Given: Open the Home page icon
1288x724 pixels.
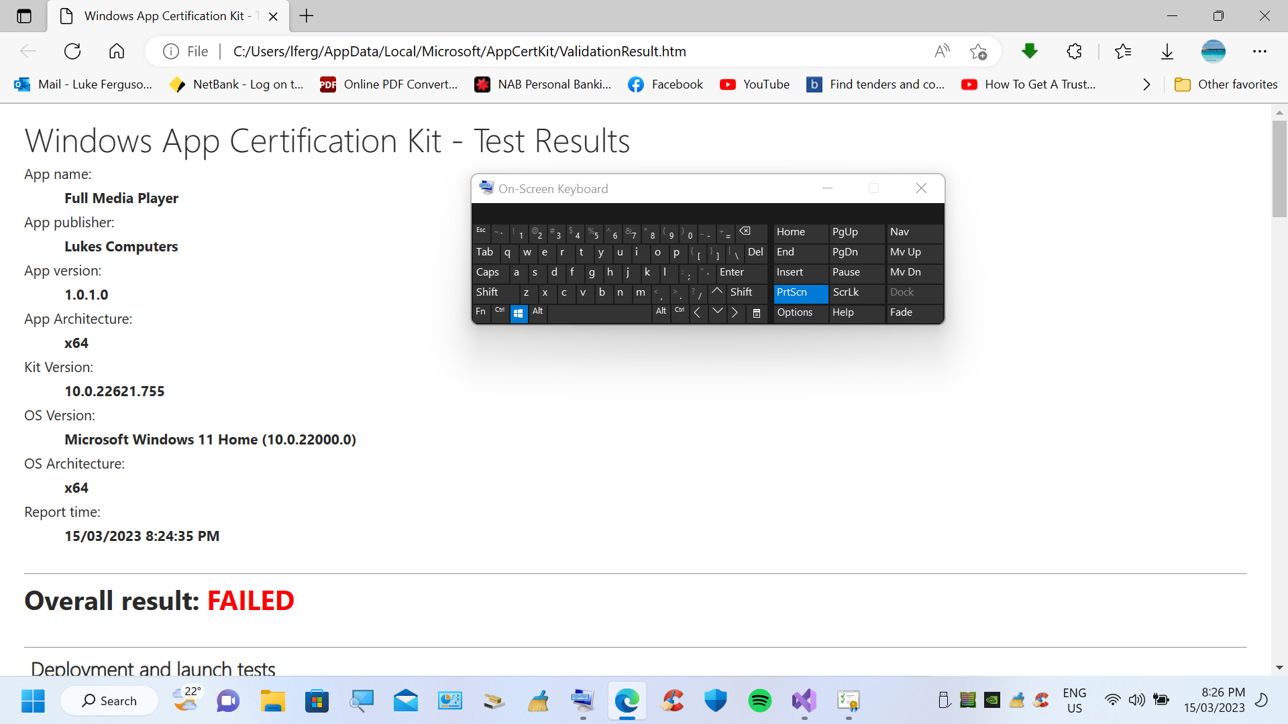Looking at the screenshot, I should click(117, 52).
